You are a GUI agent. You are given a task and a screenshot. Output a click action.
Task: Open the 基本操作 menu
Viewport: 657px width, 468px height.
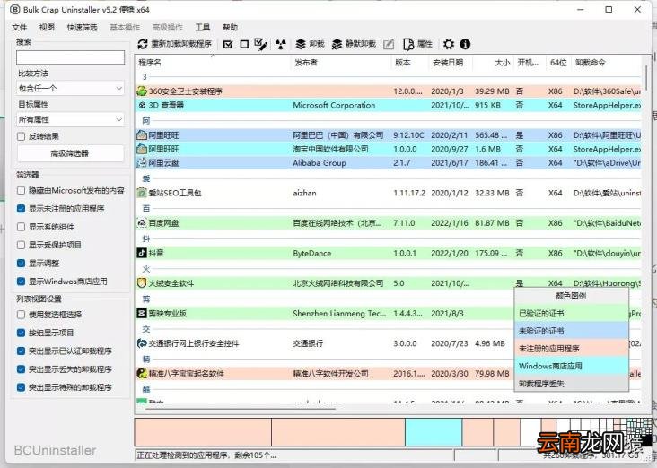[125, 27]
